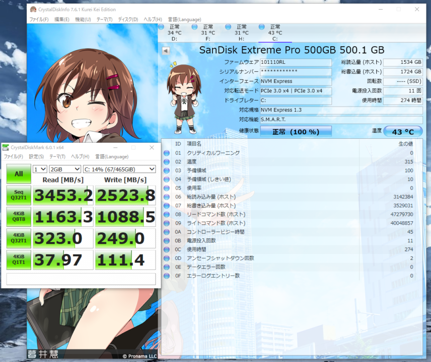Click the PCIe 3.0 x4 transfer mode field
Image resolution: width=431 pixels, height=362 pixels.
296,91
